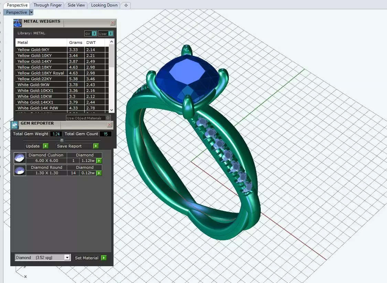
Task: Click the green arrow next to Save Report
Action: 96,146
